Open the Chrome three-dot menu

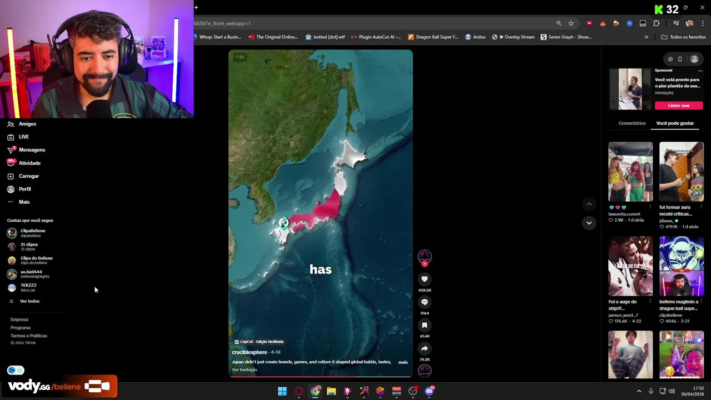[703, 23]
